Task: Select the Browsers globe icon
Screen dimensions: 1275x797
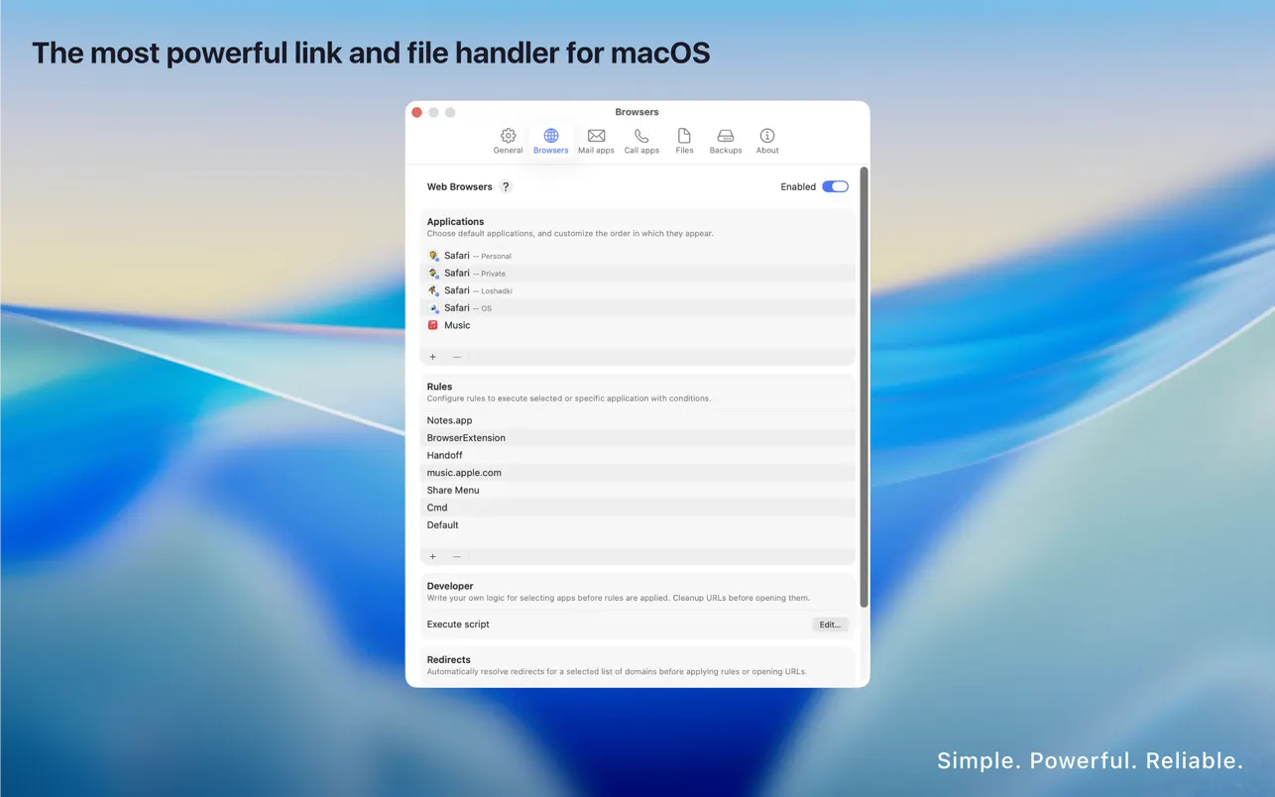Action: pos(550,136)
